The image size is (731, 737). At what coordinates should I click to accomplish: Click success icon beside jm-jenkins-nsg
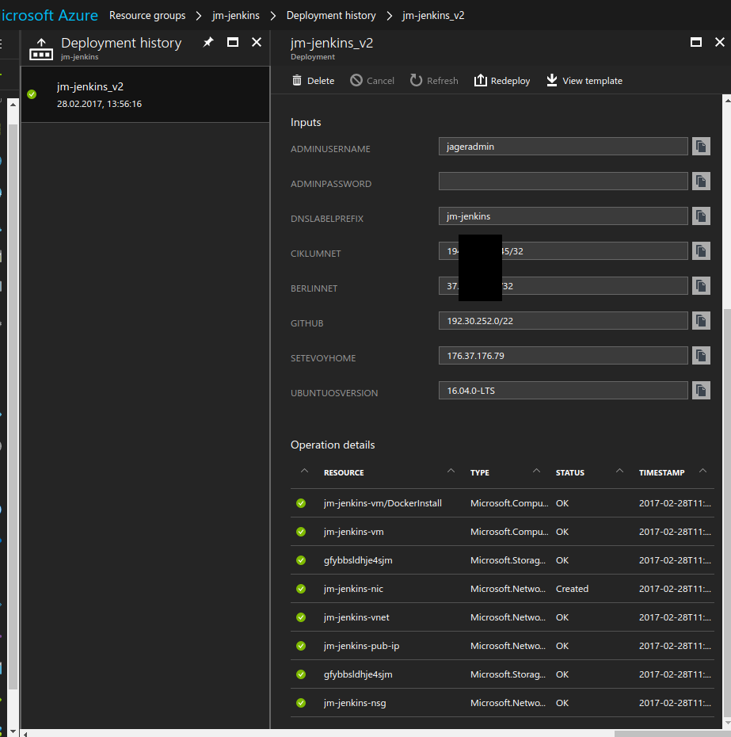pos(301,703)
